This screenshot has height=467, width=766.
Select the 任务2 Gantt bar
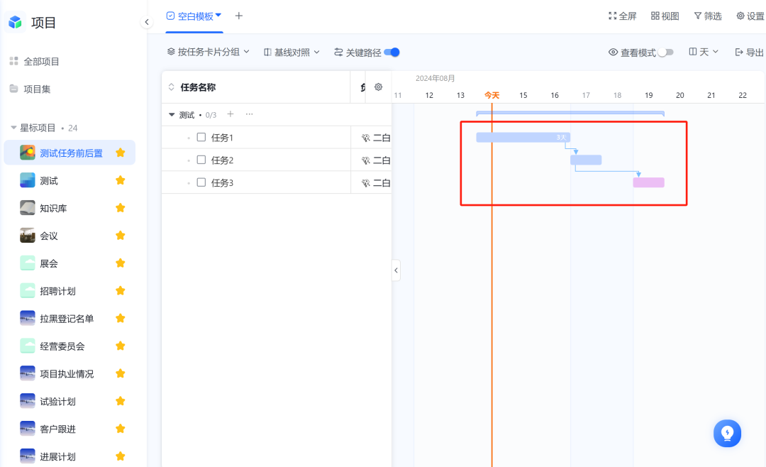point(586,160)
